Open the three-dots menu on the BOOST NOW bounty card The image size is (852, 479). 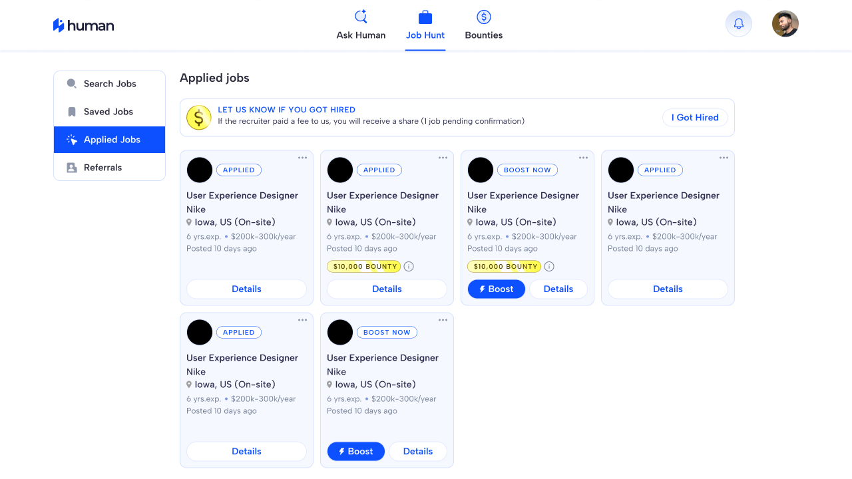coord(583,158)
